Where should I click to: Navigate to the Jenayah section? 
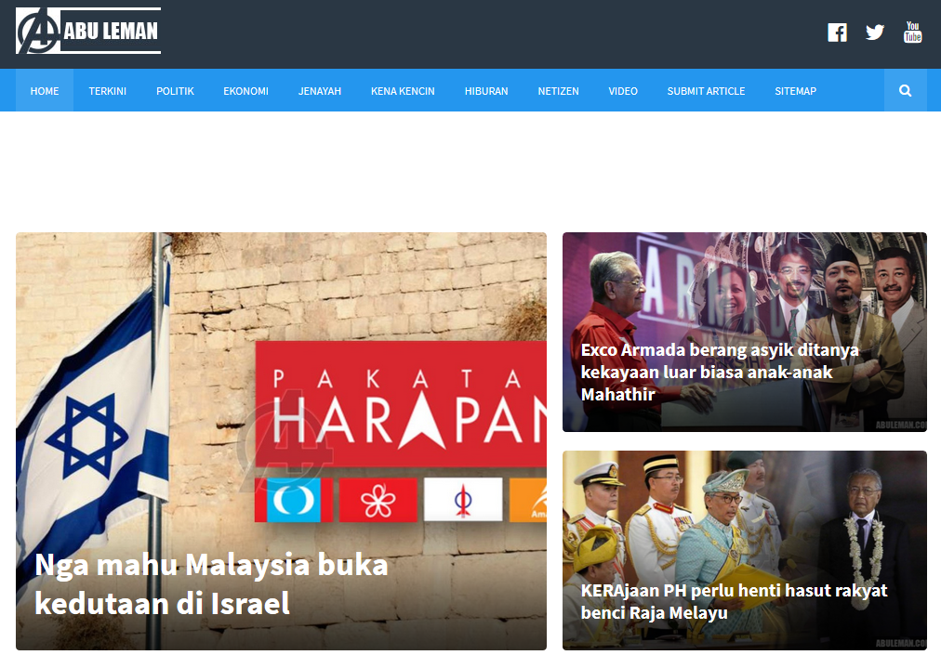point(320,91)
